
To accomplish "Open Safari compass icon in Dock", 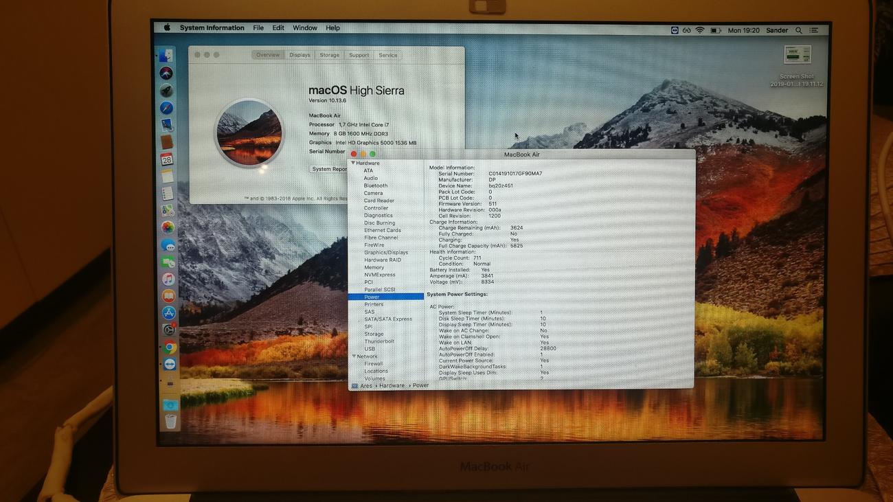I will (x=166, y=108).
